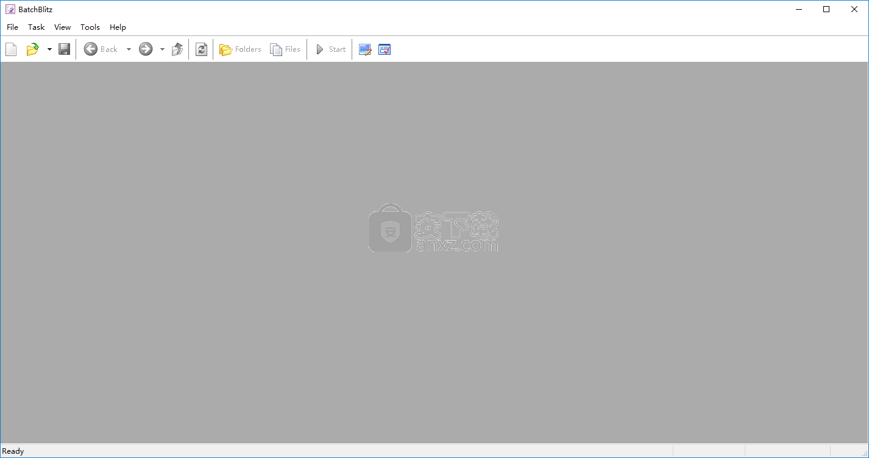Go up one folder level icon
Viewport: 869px width, 458px height.
(177, 49)
